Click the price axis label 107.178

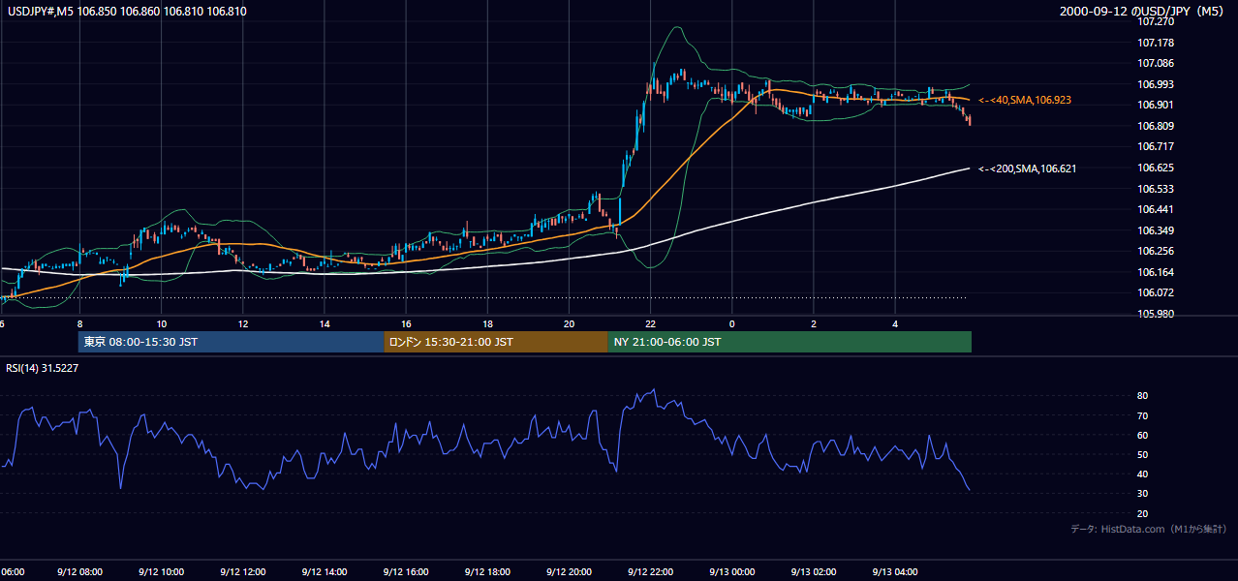point(1157,43)
